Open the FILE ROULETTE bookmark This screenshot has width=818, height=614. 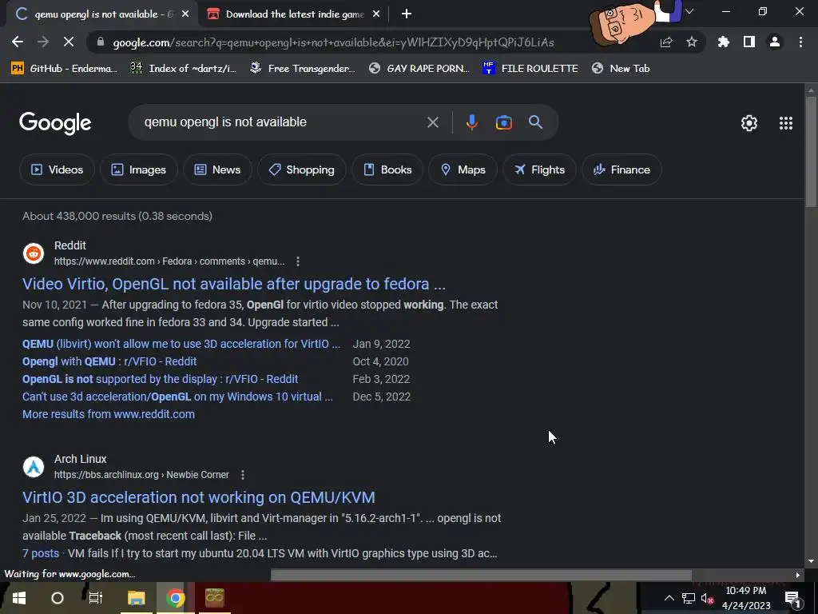coord(530,69)
